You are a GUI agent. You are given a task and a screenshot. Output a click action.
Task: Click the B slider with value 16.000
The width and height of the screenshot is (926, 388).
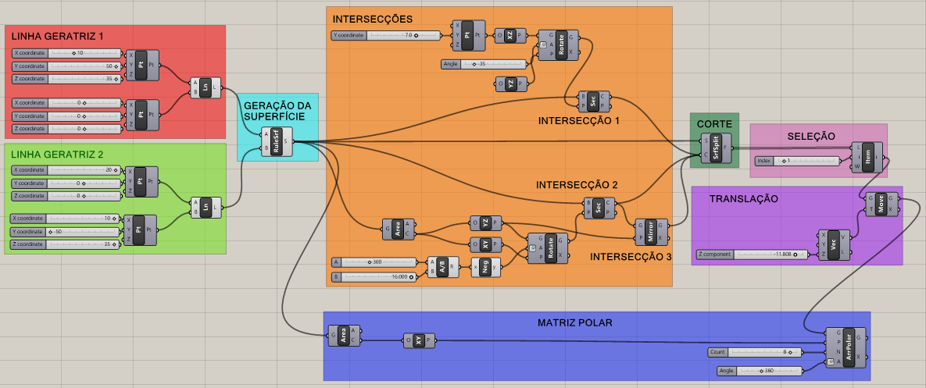click(x=376, y=276)
